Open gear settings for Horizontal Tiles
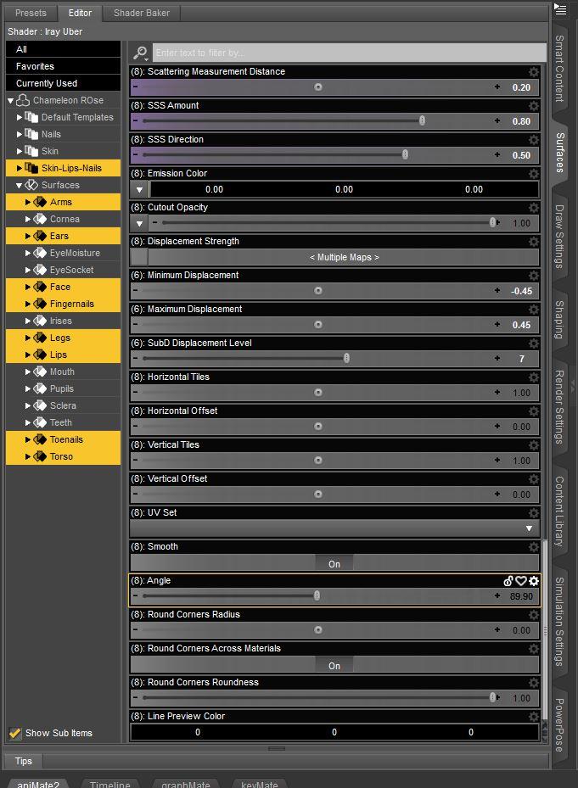Screen dimensions: 578x788 533,377
